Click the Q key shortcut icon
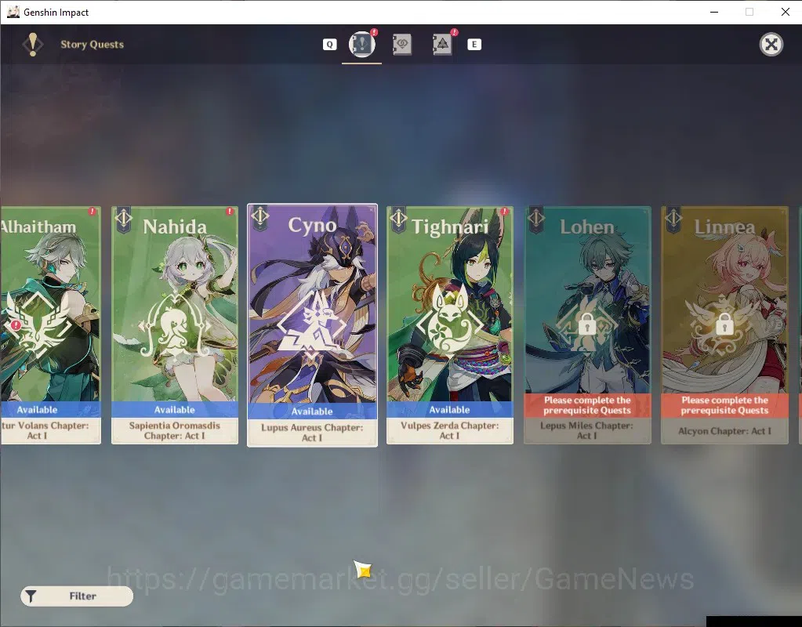The image size is (802, 627). (330, 45)
